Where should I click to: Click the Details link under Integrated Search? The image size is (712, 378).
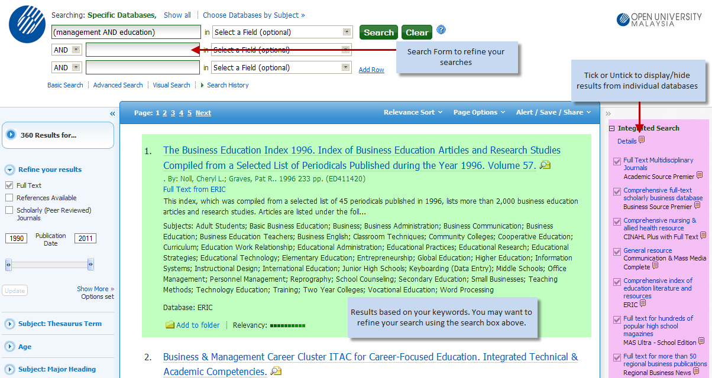click(x=627, y=141)
